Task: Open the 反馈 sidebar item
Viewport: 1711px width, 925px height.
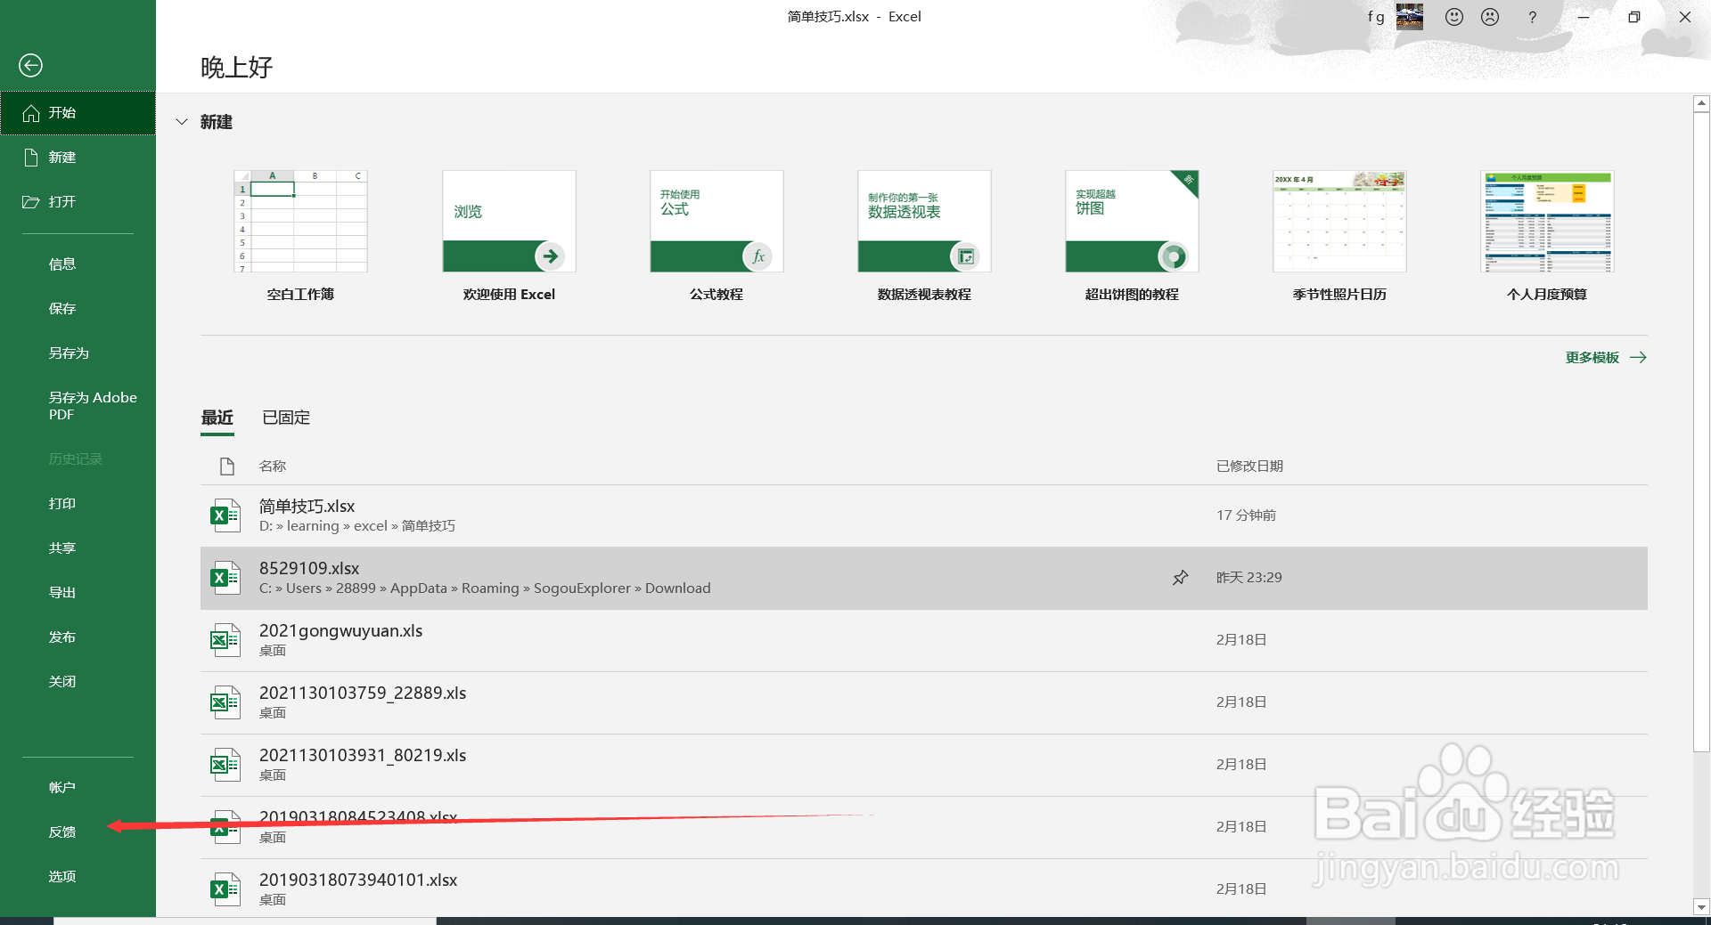Action: 78,832
